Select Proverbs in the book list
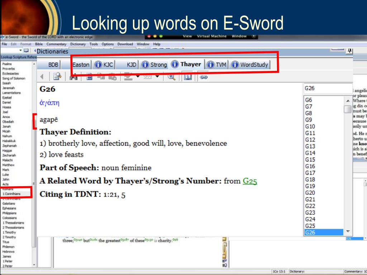Viewport: 367px width, 275px height. point(9,69)
